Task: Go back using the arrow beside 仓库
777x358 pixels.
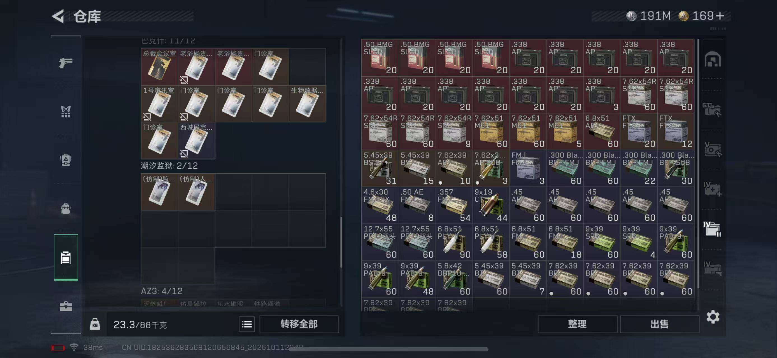Action: 58,16
